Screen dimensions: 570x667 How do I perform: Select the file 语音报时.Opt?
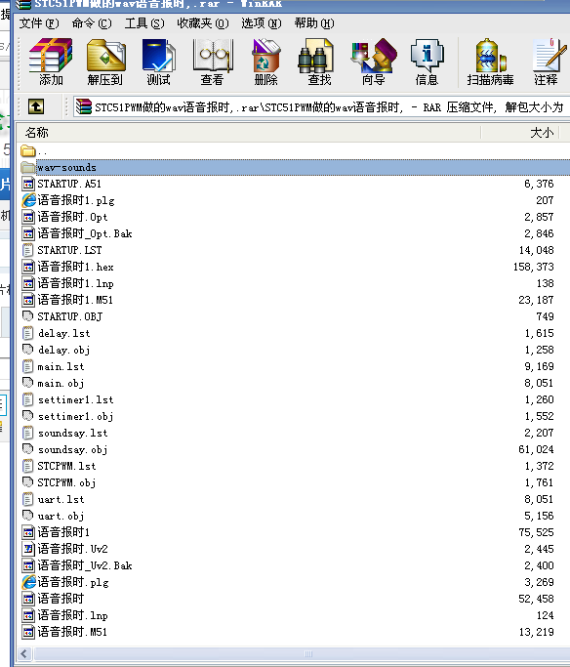pos(72,217)
